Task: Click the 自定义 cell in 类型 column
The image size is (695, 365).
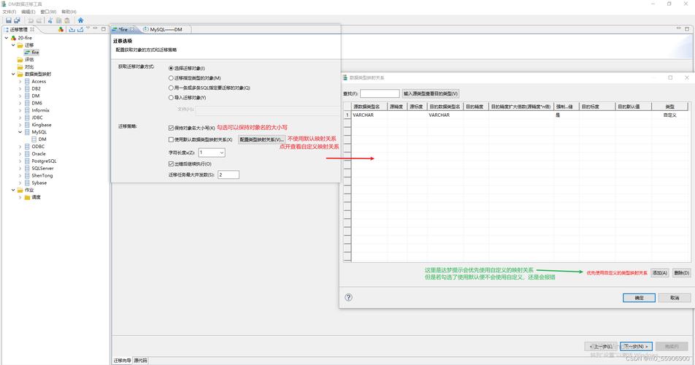Action: click(x=669, y=115)
